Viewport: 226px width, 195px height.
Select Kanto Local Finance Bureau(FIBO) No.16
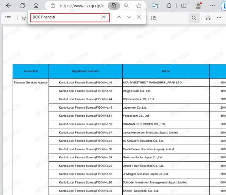pyautogui.click(x=86, y=83)
